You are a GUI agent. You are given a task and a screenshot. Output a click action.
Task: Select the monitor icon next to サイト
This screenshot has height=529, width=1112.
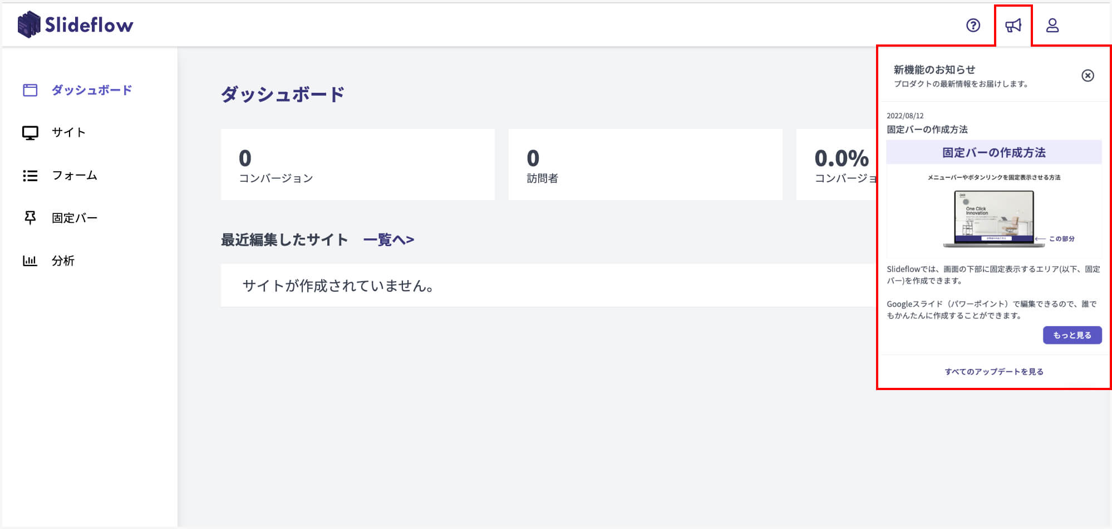tap(30, 132)
